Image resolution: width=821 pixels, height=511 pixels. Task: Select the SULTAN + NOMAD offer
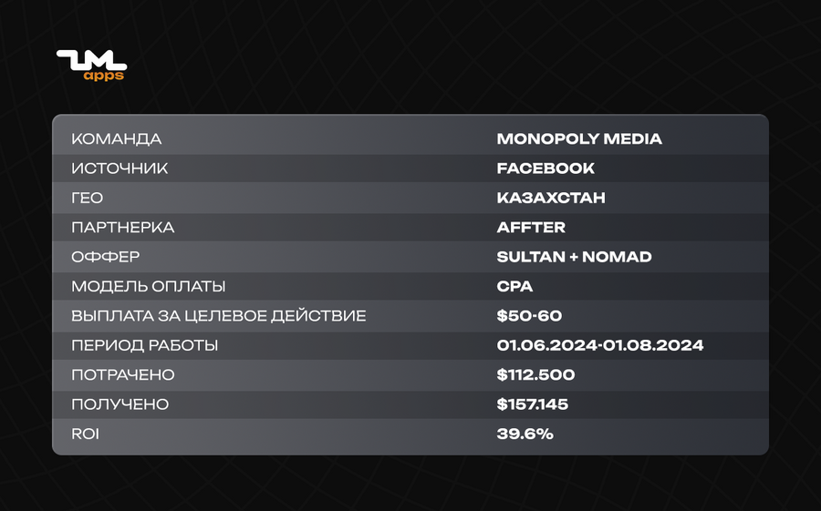575,257
